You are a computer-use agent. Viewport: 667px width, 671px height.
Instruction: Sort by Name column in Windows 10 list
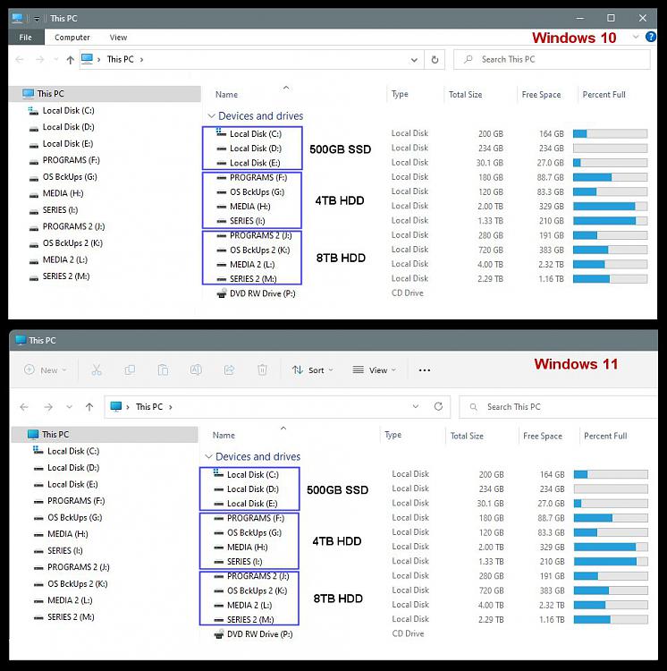coord(226,95)
